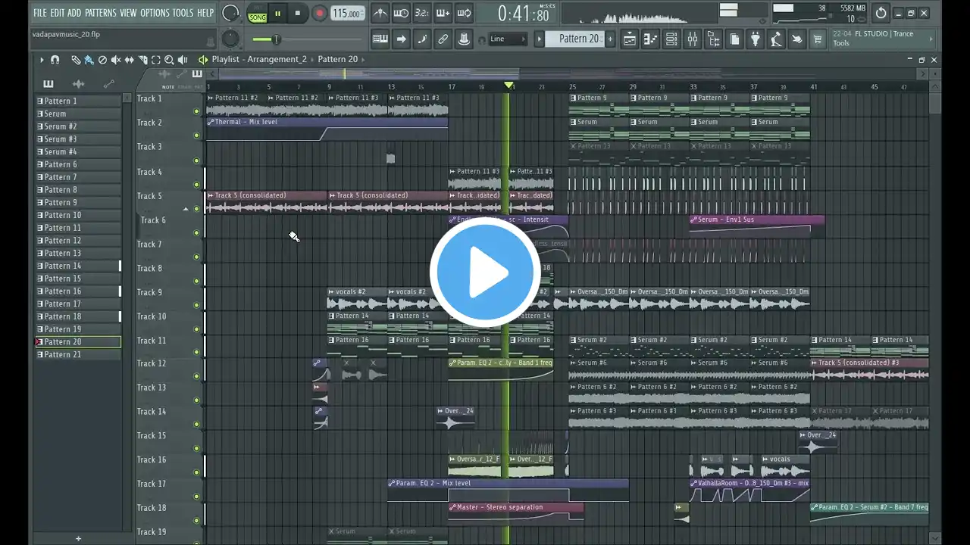The height and width of the screenshot is (545, 970).
Task: Select the Zoom magnifier tool
Action: [169, 60]
